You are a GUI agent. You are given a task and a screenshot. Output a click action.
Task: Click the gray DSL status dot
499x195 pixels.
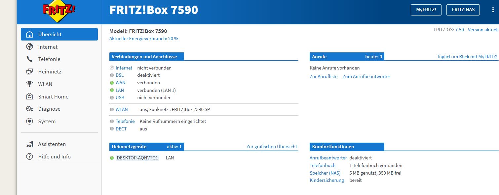pyautogui.click(x=112, y=75)
